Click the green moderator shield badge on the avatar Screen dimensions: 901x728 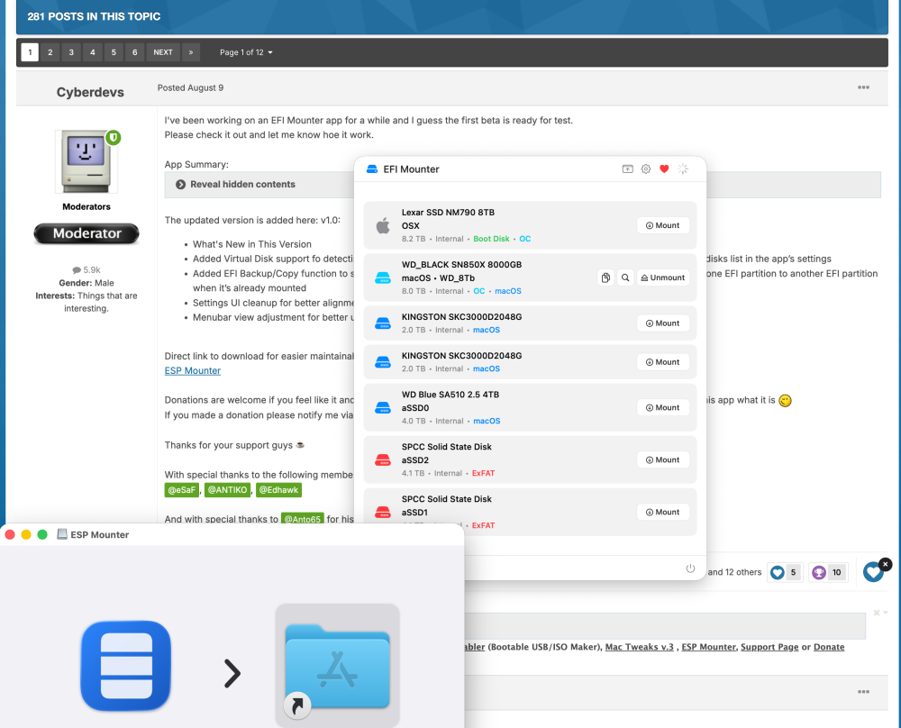pos(114,138)
